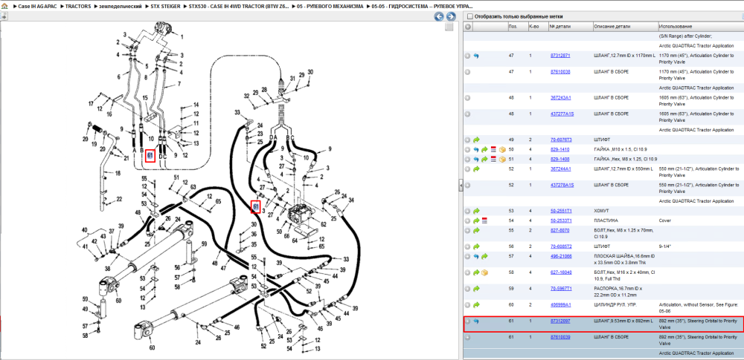Select the 'ПЛАСТИНА' description cell
This screenshot has height=360, width=744.
click(604, 220)
